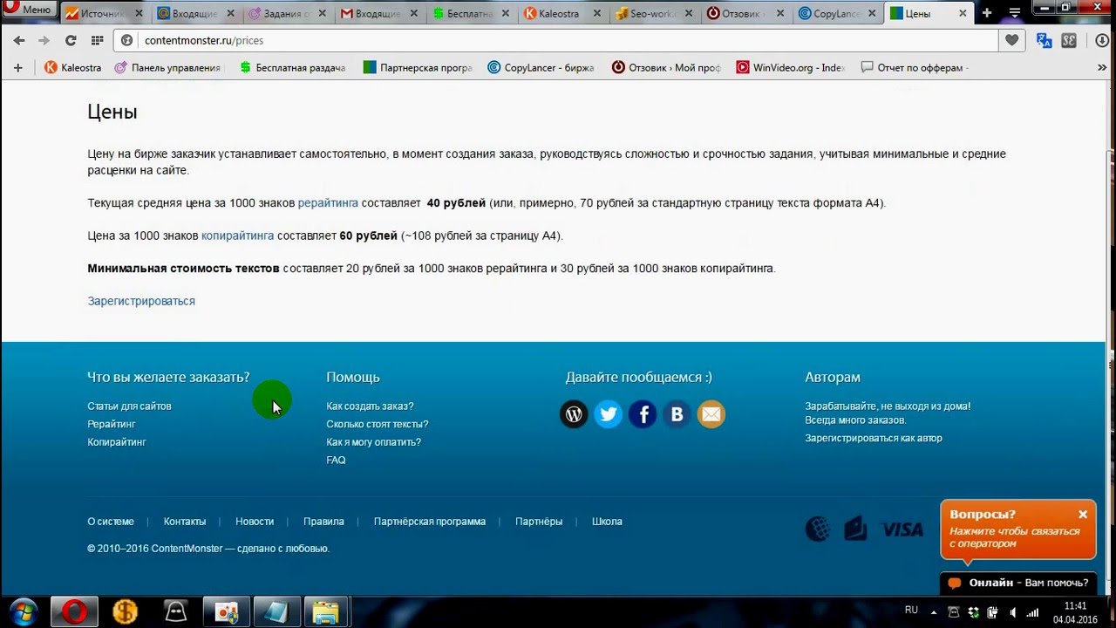Switch to the CopyLancer browser tab
Viewport: 1116px width, 628px height.
click(835, 13)
